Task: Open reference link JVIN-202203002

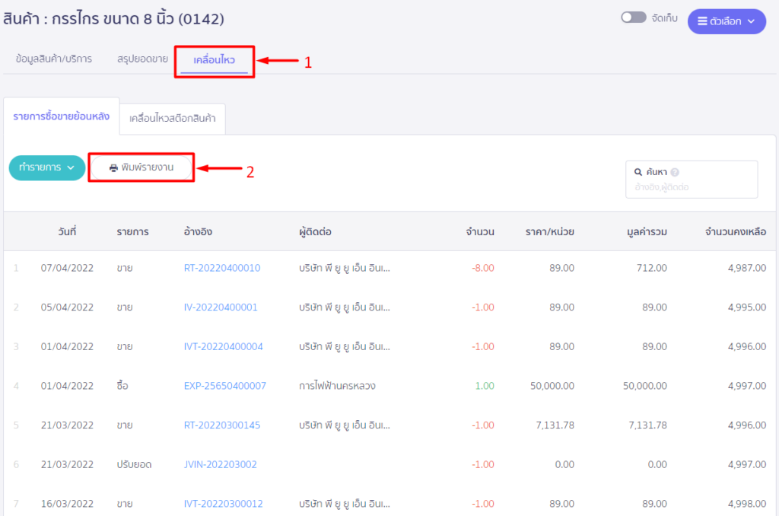Action: coord(221,464)
